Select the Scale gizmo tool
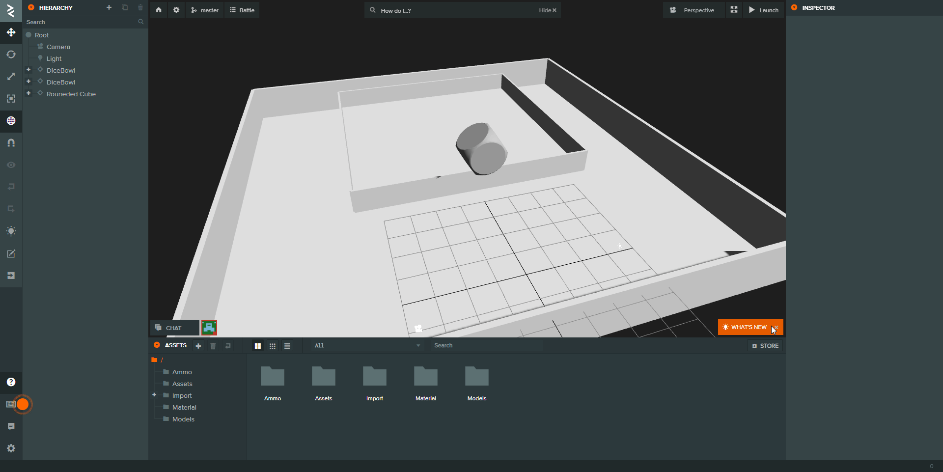 pos(11,77)
